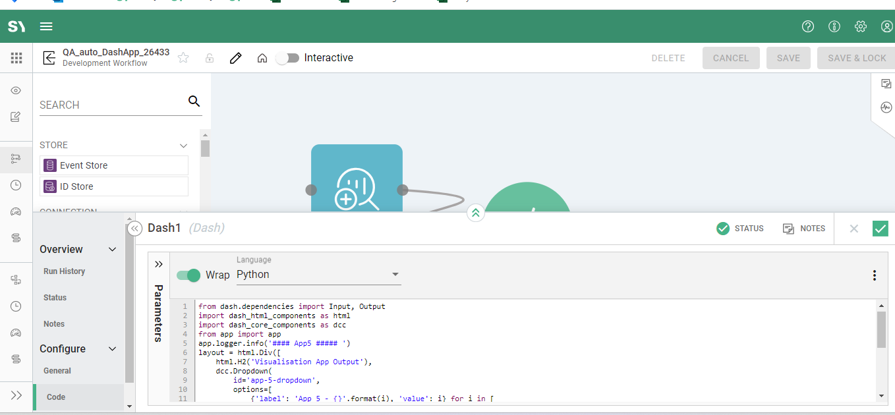Collapse the STORE section chevron
The height and width of the screenshot is (415, 895).
tap(184, 146)
